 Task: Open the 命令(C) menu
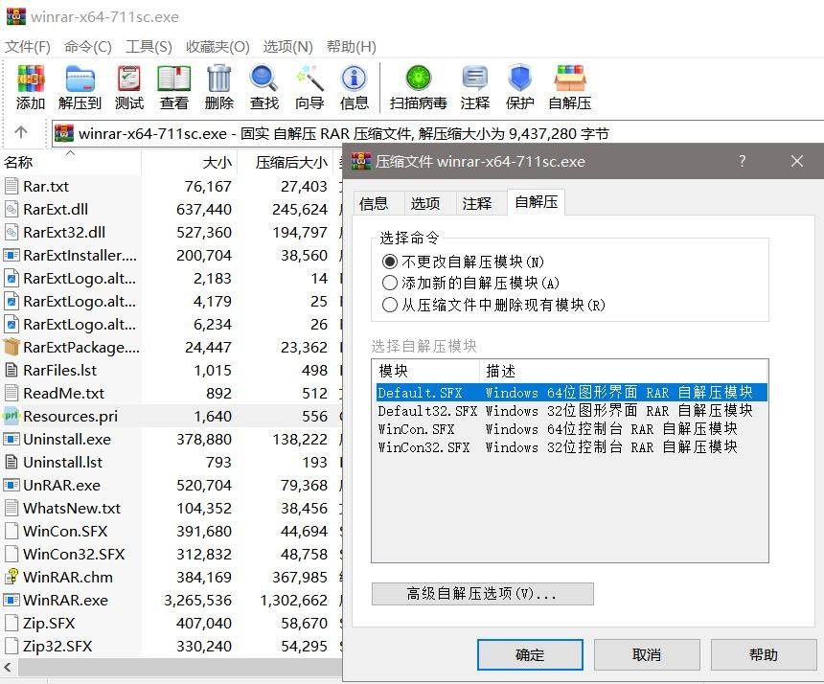[x=86, y=46]
